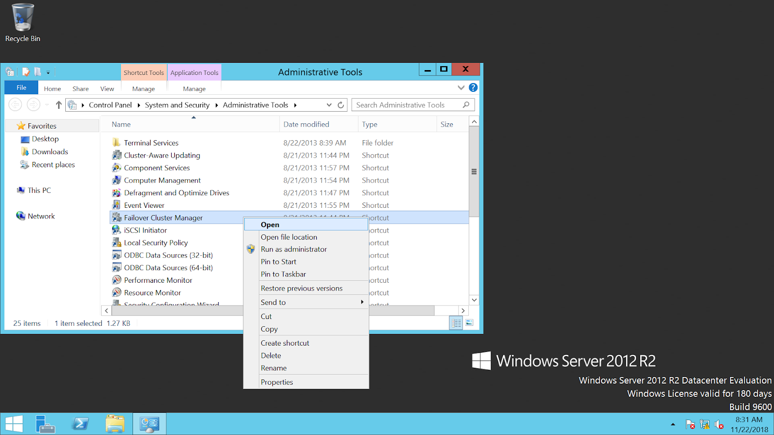This screenshot has height=435, width=774.
Task: Sort files by the Date modified column
Action: [306, 124]
